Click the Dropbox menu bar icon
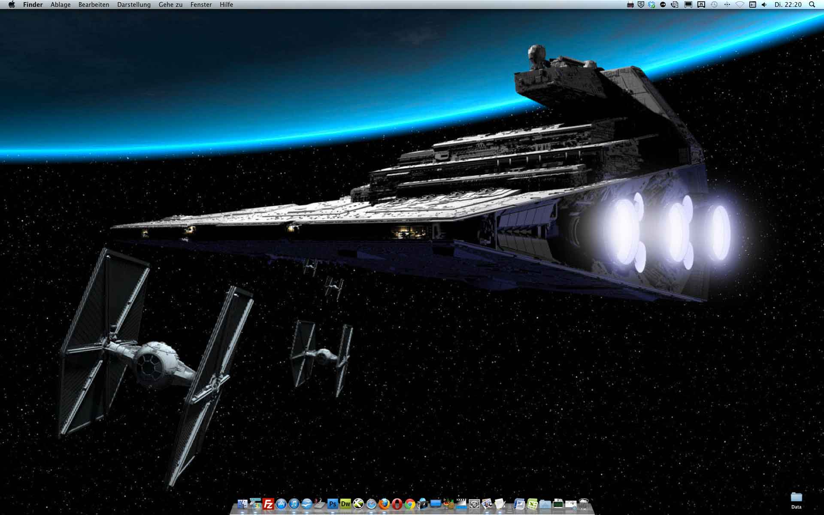This screenshot has height=515, width=824. 651,4
